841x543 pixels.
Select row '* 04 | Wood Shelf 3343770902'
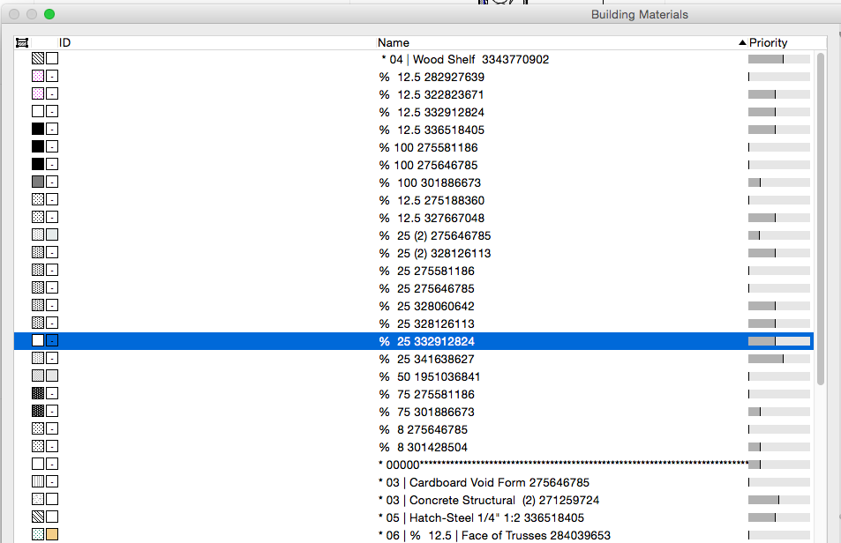point(414,59)
